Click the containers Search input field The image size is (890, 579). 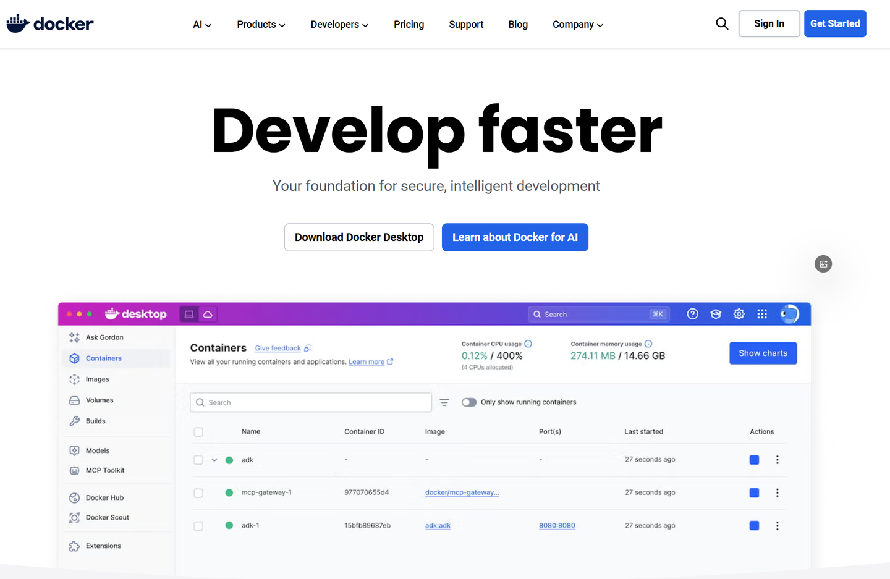pyautogui.click(x=311, y=402)
